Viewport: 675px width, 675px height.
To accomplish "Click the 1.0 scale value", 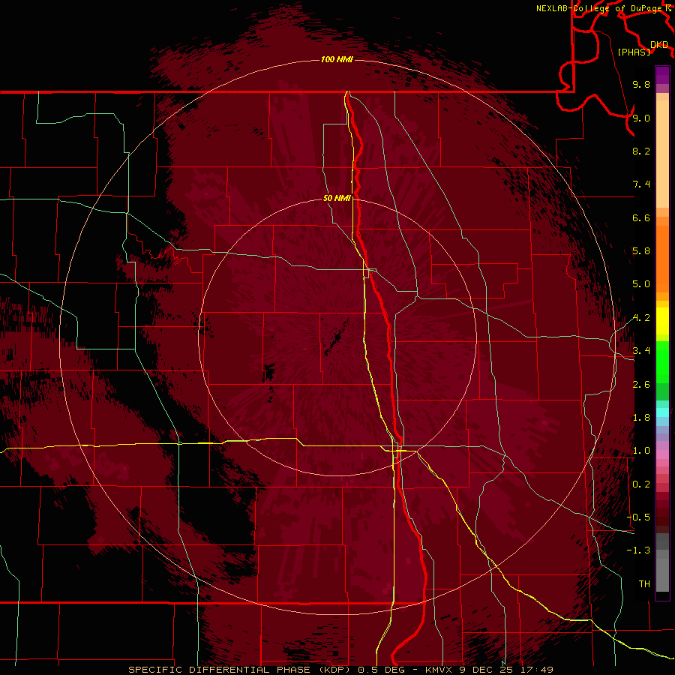I will pos(641,451).
